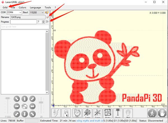This screenshot has width=168, height=123.
Task: Click the 'type gcode here' command input
Action: pyautogui.click(x=25, y=27)
